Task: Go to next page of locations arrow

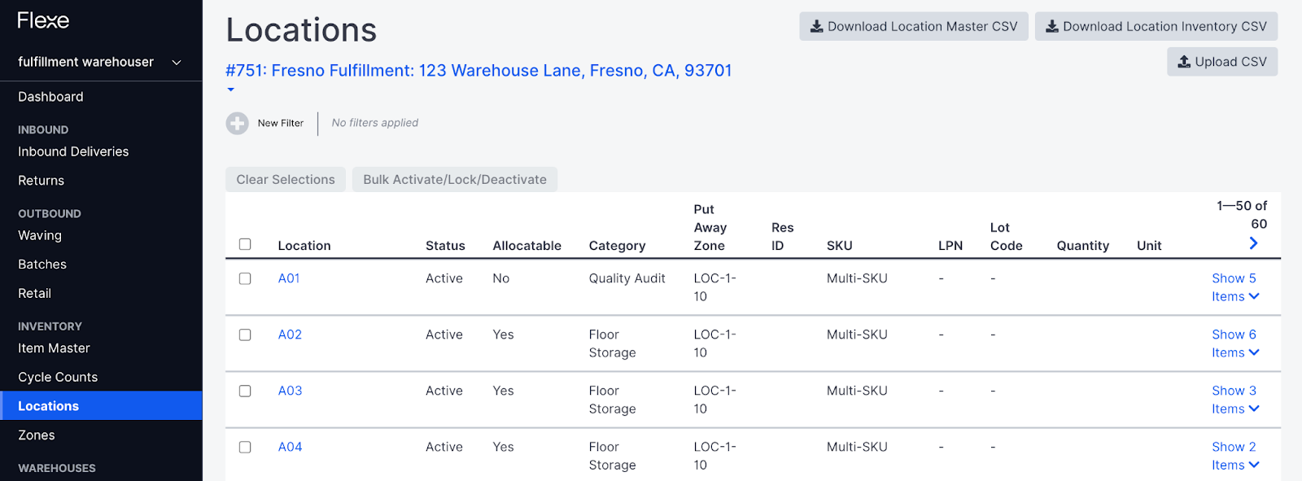Action: click(1253, 243)
